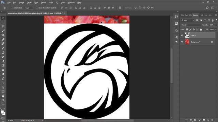The height and width of the screenshot is (122, 218).
Task: Select the Horizontal Type tool
Action: (x=3, y=83)
